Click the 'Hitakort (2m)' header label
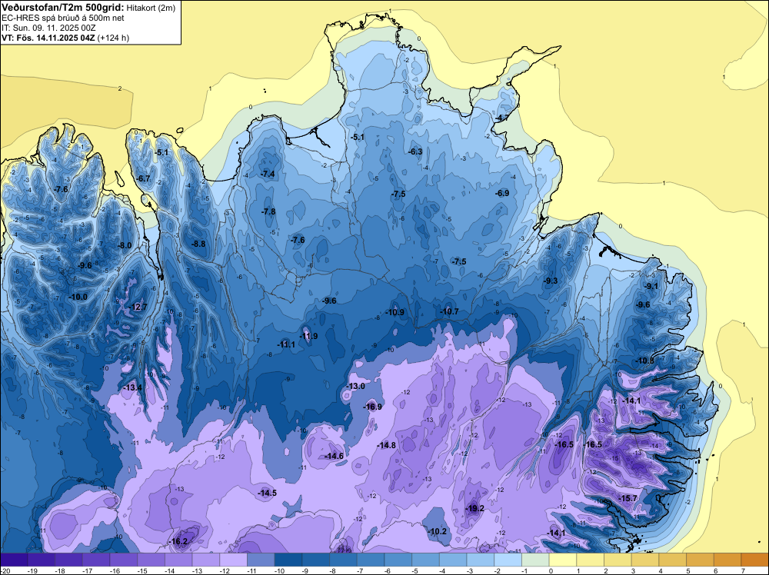Image resolution: width=769 pixels, height=575 pixels. (x=151, y=8)
